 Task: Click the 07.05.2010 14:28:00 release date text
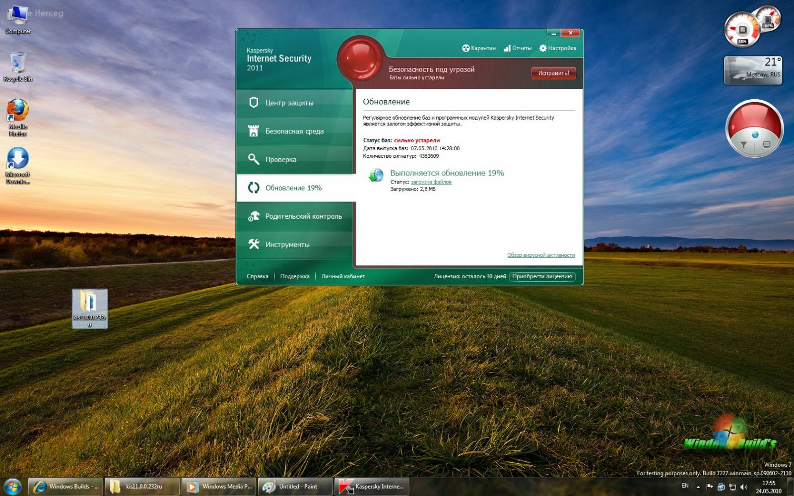(435, 148)
